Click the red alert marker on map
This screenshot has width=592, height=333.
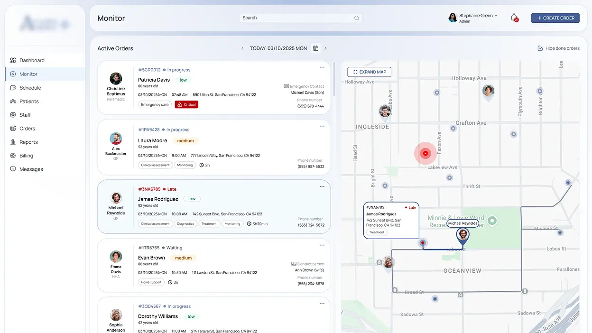pos(425,153)
